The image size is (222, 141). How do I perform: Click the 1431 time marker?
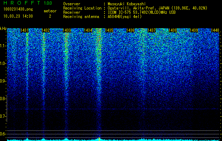point(24,30)
